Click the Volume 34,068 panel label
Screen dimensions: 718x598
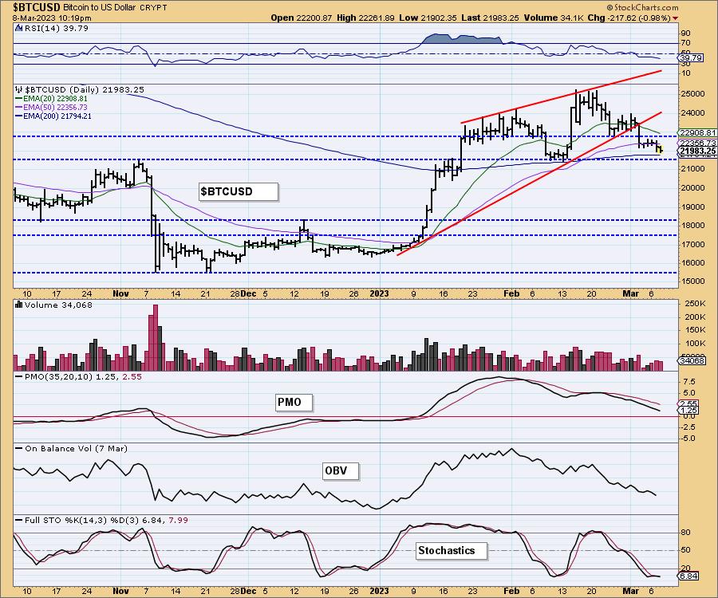[x=58, y=305]
